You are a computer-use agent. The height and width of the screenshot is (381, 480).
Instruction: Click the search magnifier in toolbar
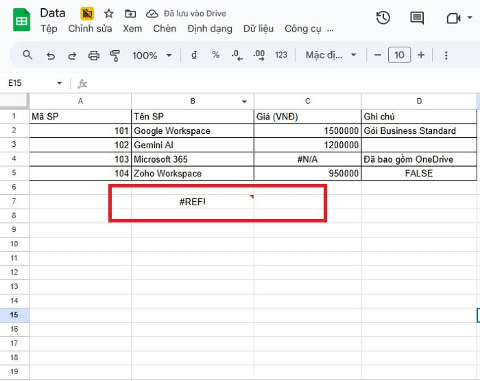click(27, 55)
